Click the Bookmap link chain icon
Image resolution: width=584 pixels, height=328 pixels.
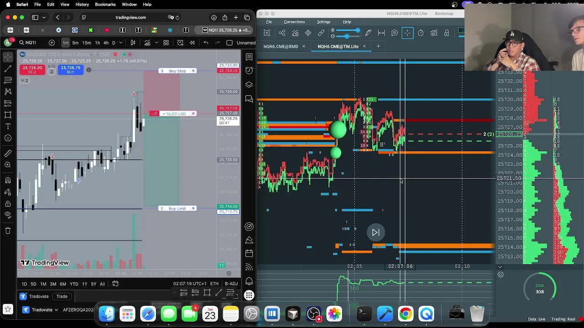pos(321,33)
